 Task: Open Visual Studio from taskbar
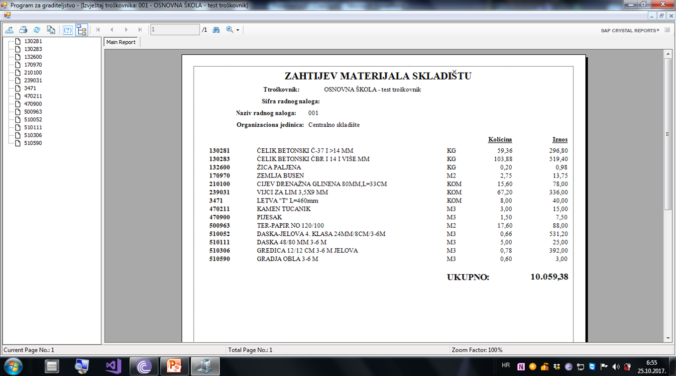click(113, 367)
